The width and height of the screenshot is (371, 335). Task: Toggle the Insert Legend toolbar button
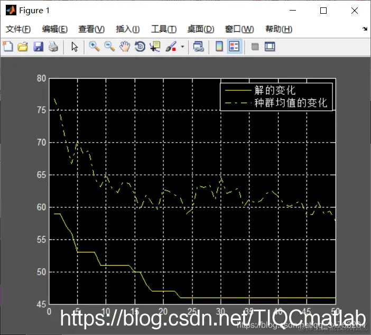[234, 46]
